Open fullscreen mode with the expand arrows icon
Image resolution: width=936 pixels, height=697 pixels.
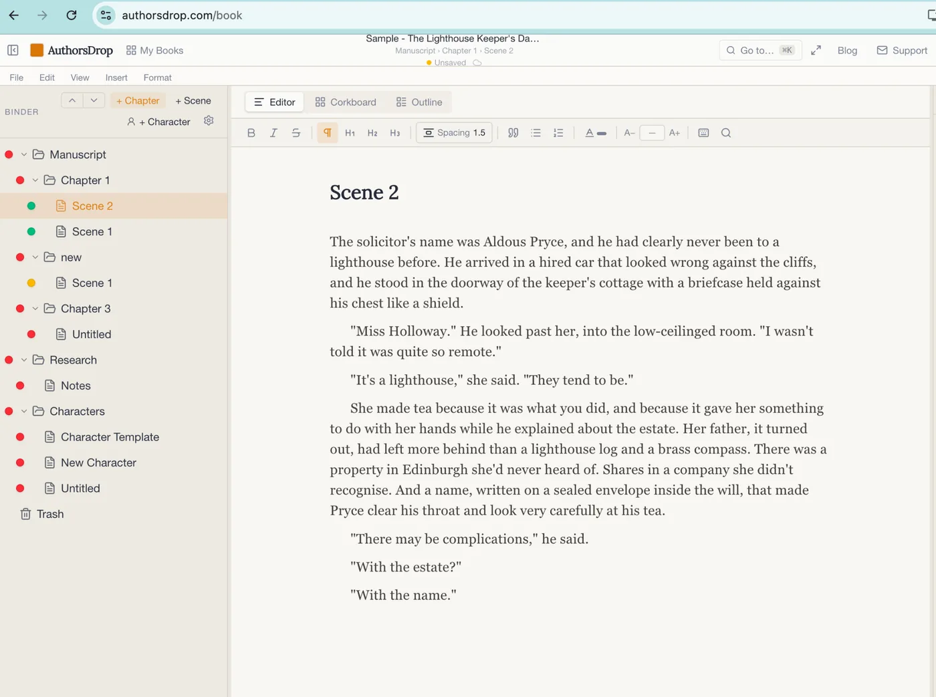coord(816,50)
